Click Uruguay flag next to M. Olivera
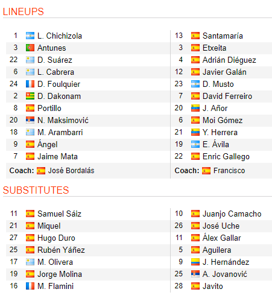Image resolution: width=272 pixels, height=295 pixels. click(30, 262)
